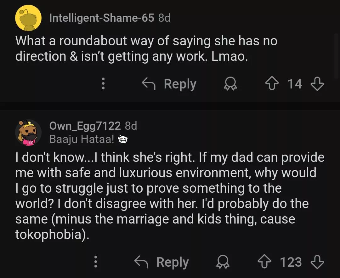Open three-dot options menu for Intelligent-Shame-65's comment
This screenshot has width=340, height=278.
click(103, 84)
